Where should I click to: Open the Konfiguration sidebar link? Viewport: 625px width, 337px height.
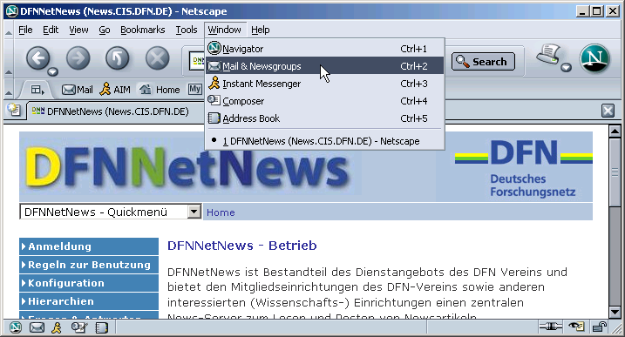coord(89,283)
